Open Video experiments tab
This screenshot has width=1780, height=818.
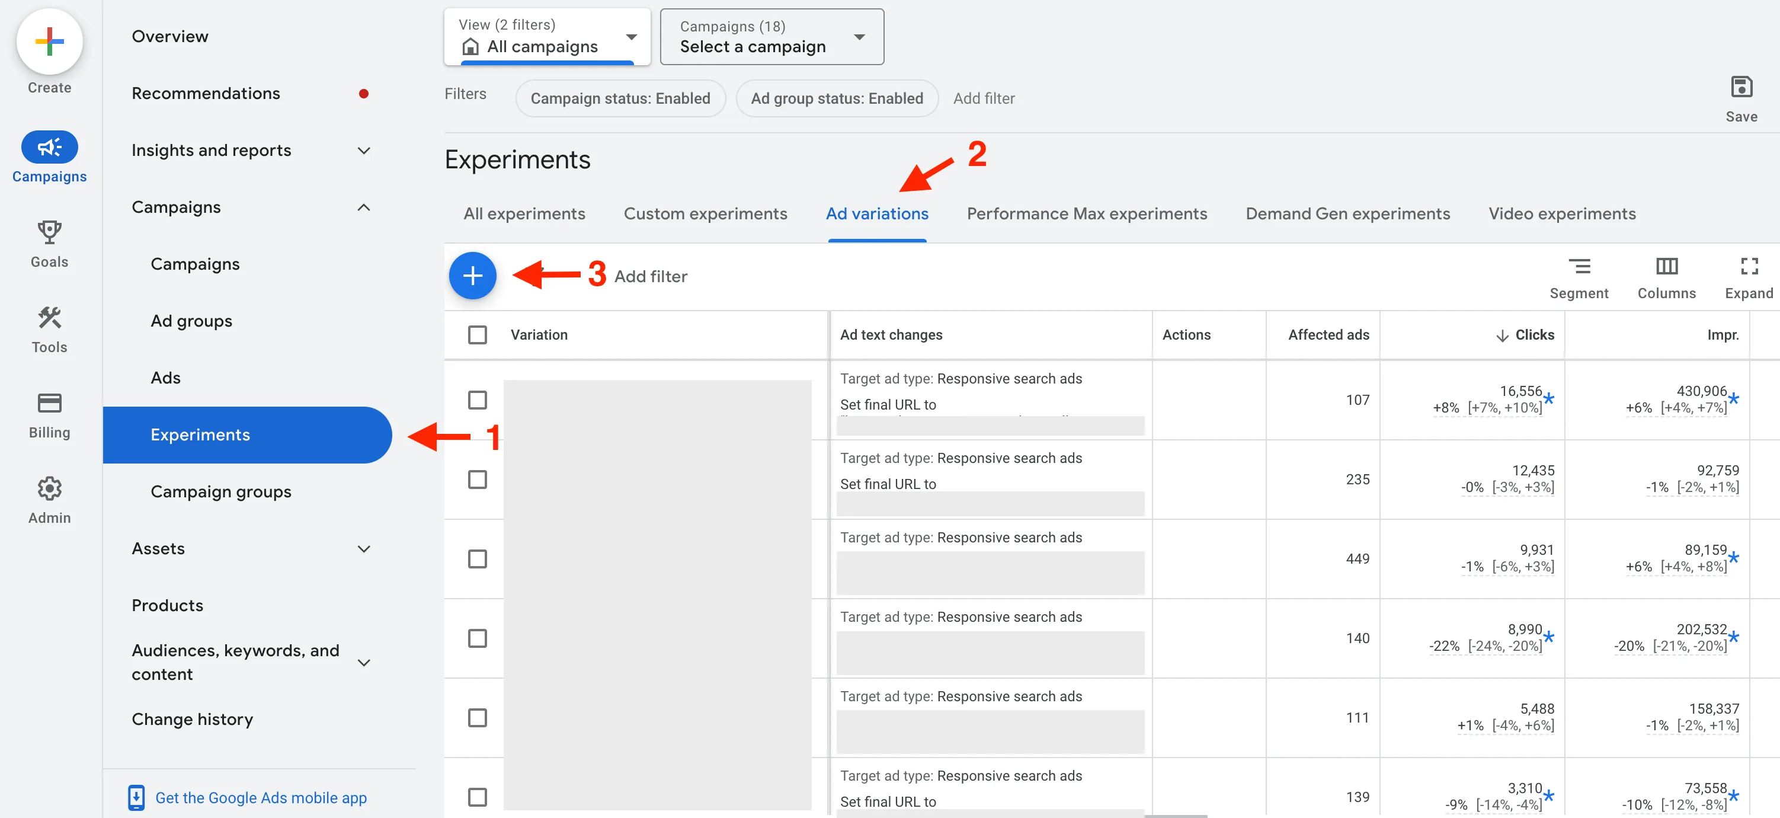click(x=1561, y=213)
